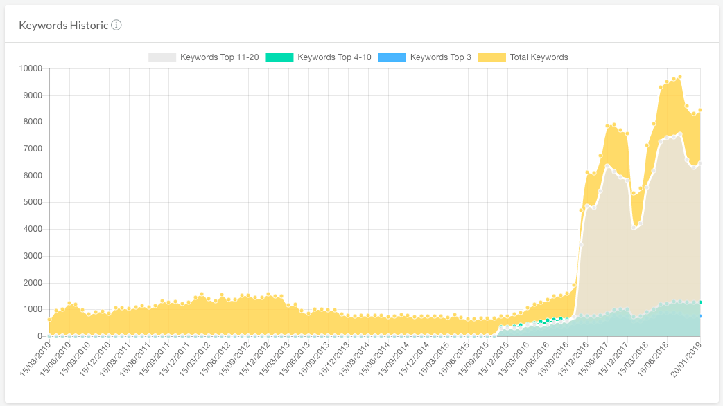
Task: Click the 15/09/2014 x-axis date label
Action: point(393,360)
